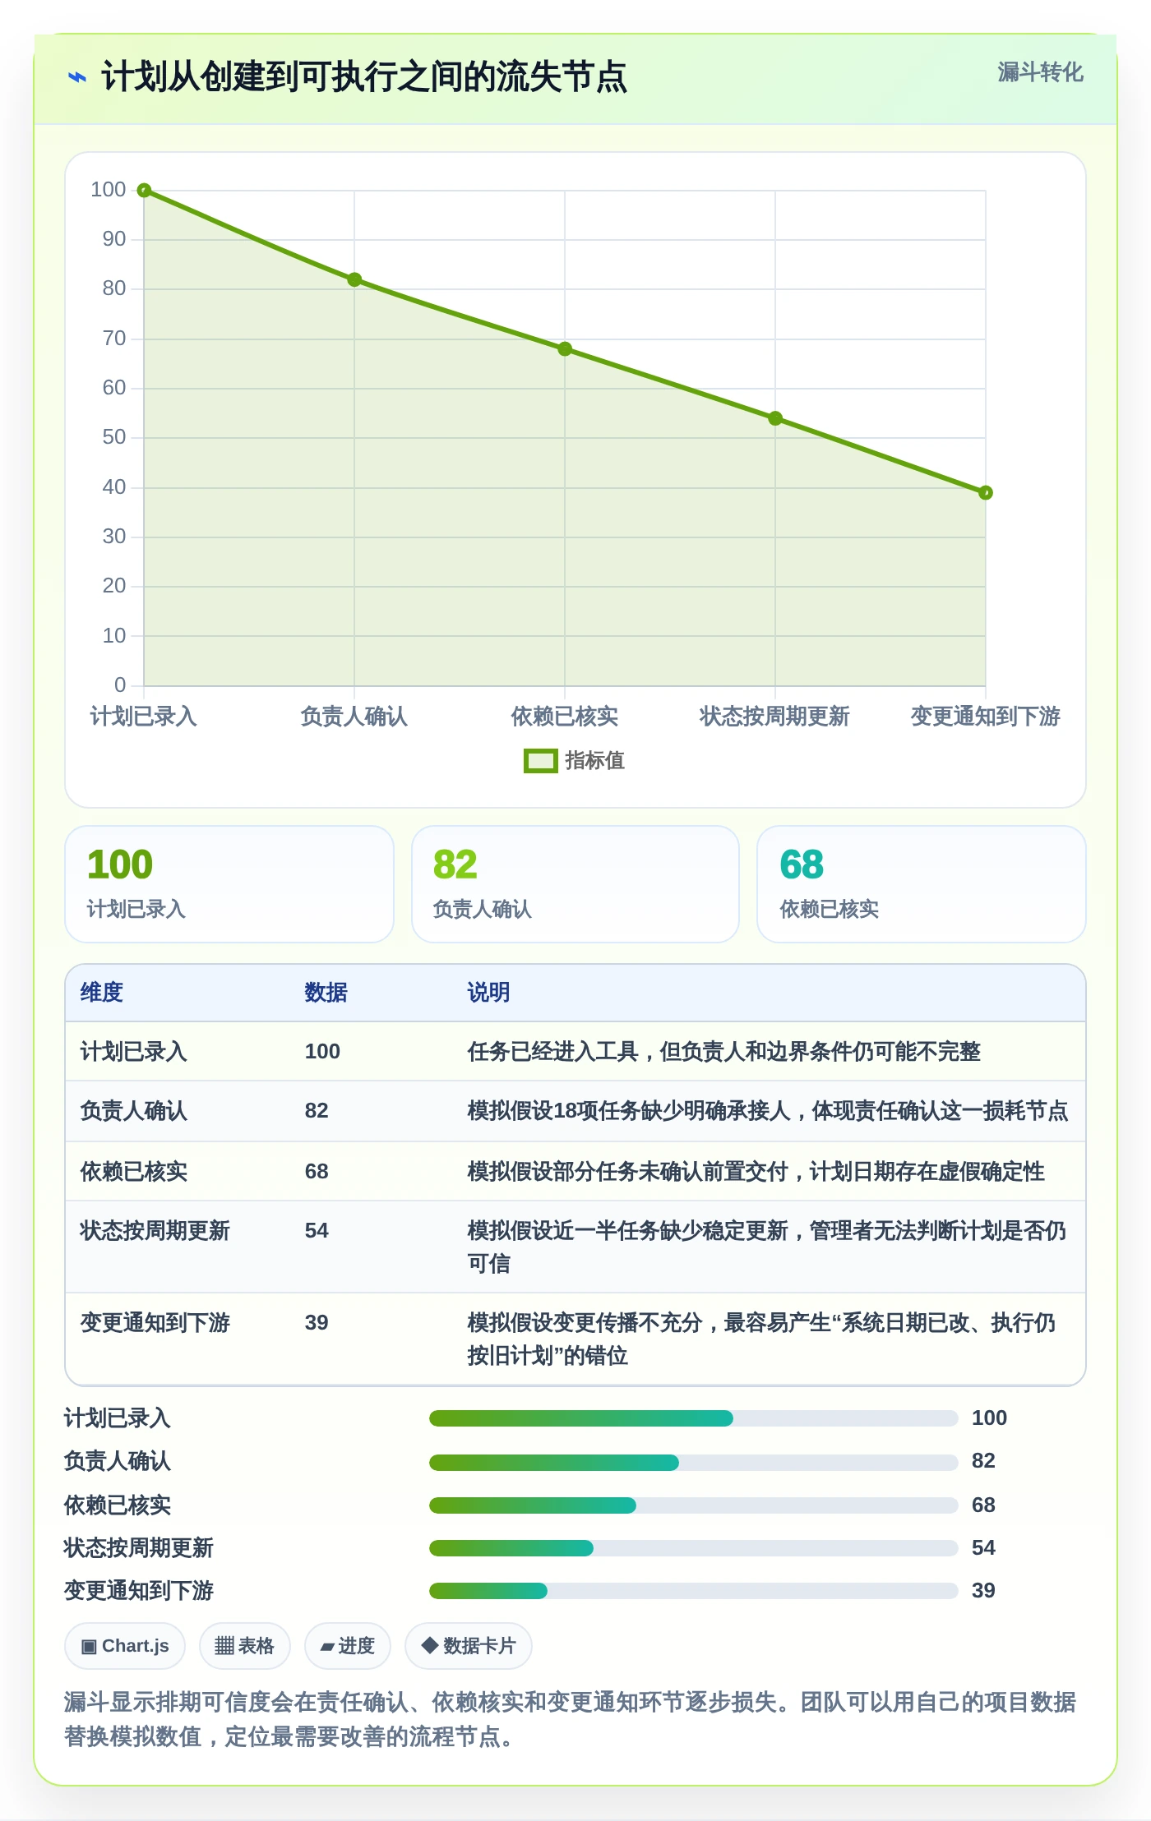This screenshot has height=1821, width=1151.
Task: Click the 状态按周期更新 progress bar
Action: 693,1548
